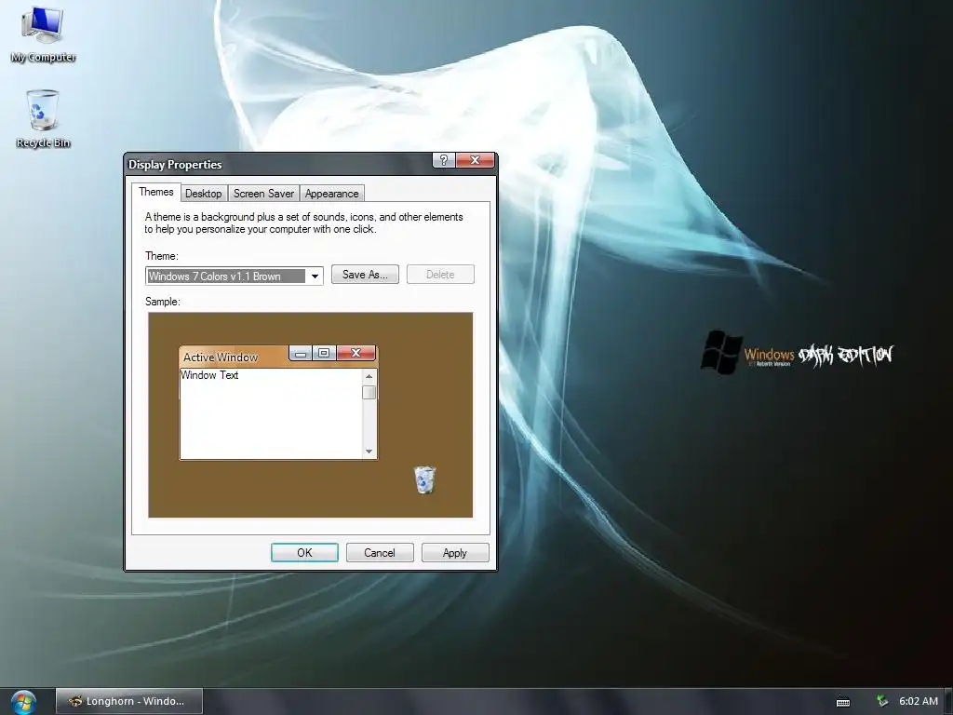Viewport: 953px width, 715px height.
Task: Switch to the Themes tab
Action: pos(155,192)
